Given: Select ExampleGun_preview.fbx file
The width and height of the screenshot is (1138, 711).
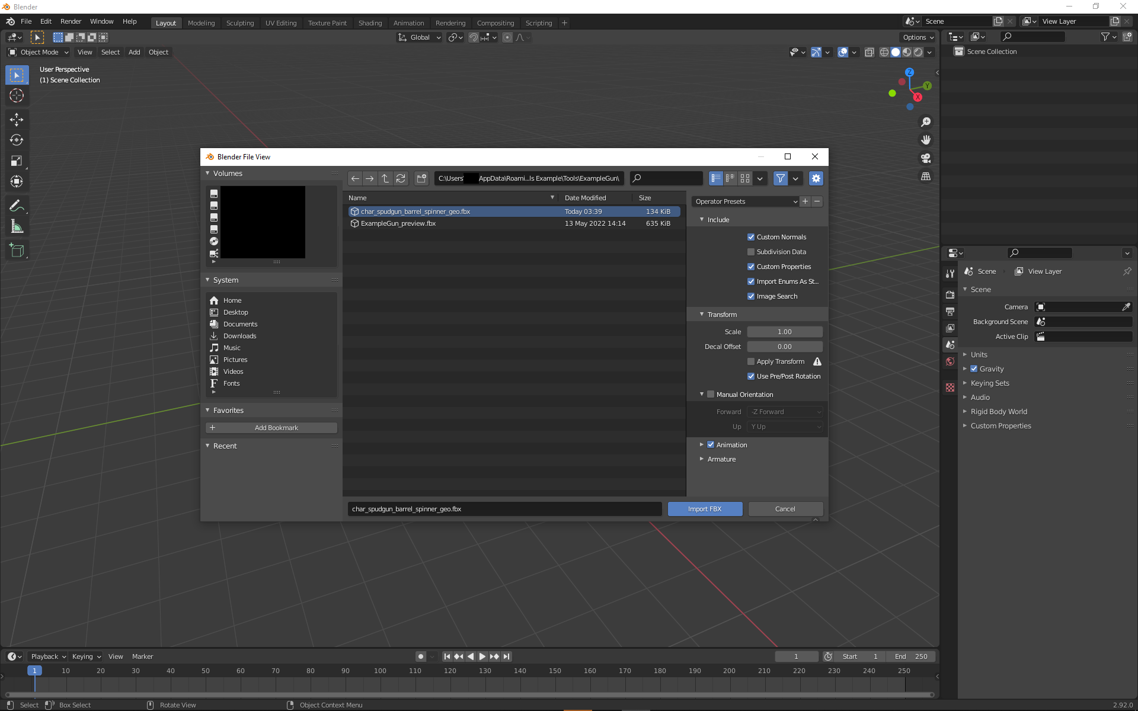Looking at the screenshot, I should point(514,223).
